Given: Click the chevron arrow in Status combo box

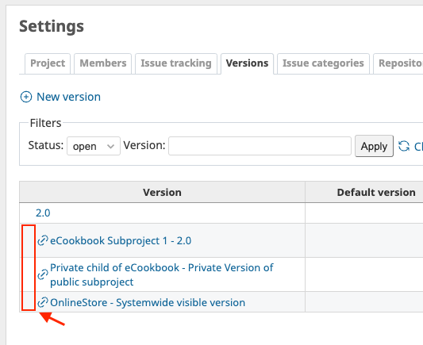Looking at the screenshot, I should pos(110,147).
